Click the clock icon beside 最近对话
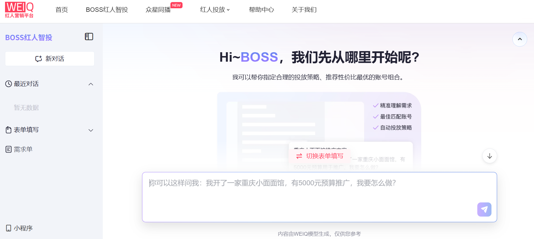 [9, 84]
